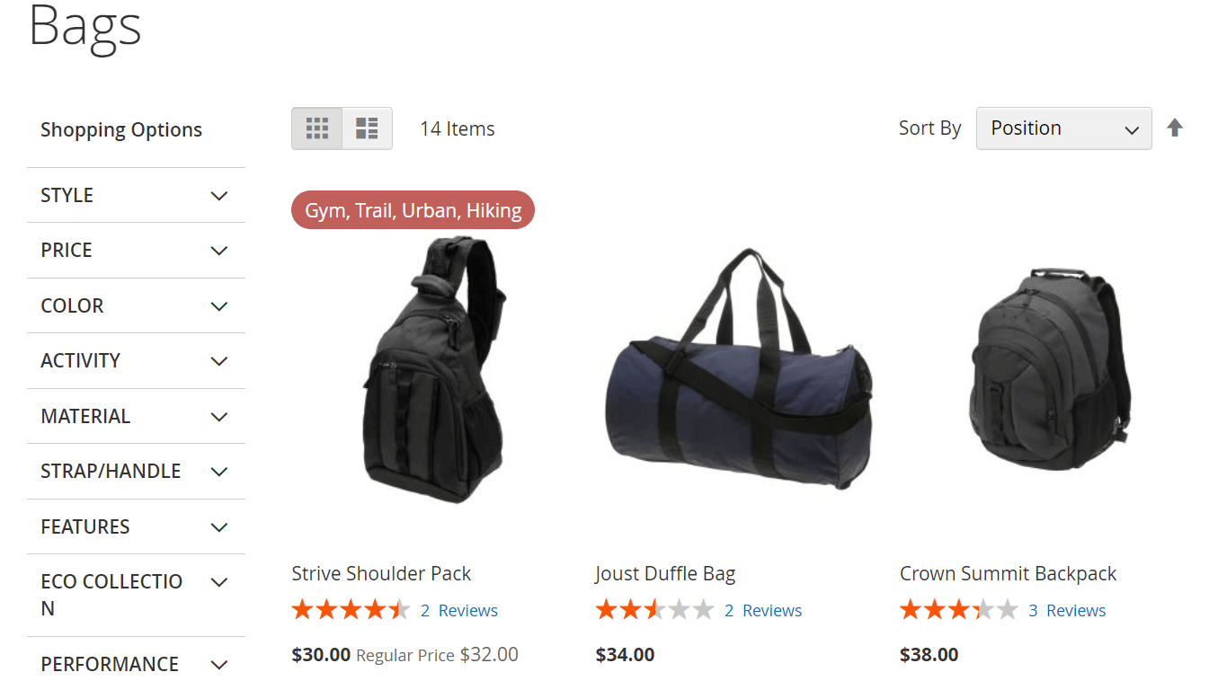
Task: Switch to list view mode
Action: [367, 128]
